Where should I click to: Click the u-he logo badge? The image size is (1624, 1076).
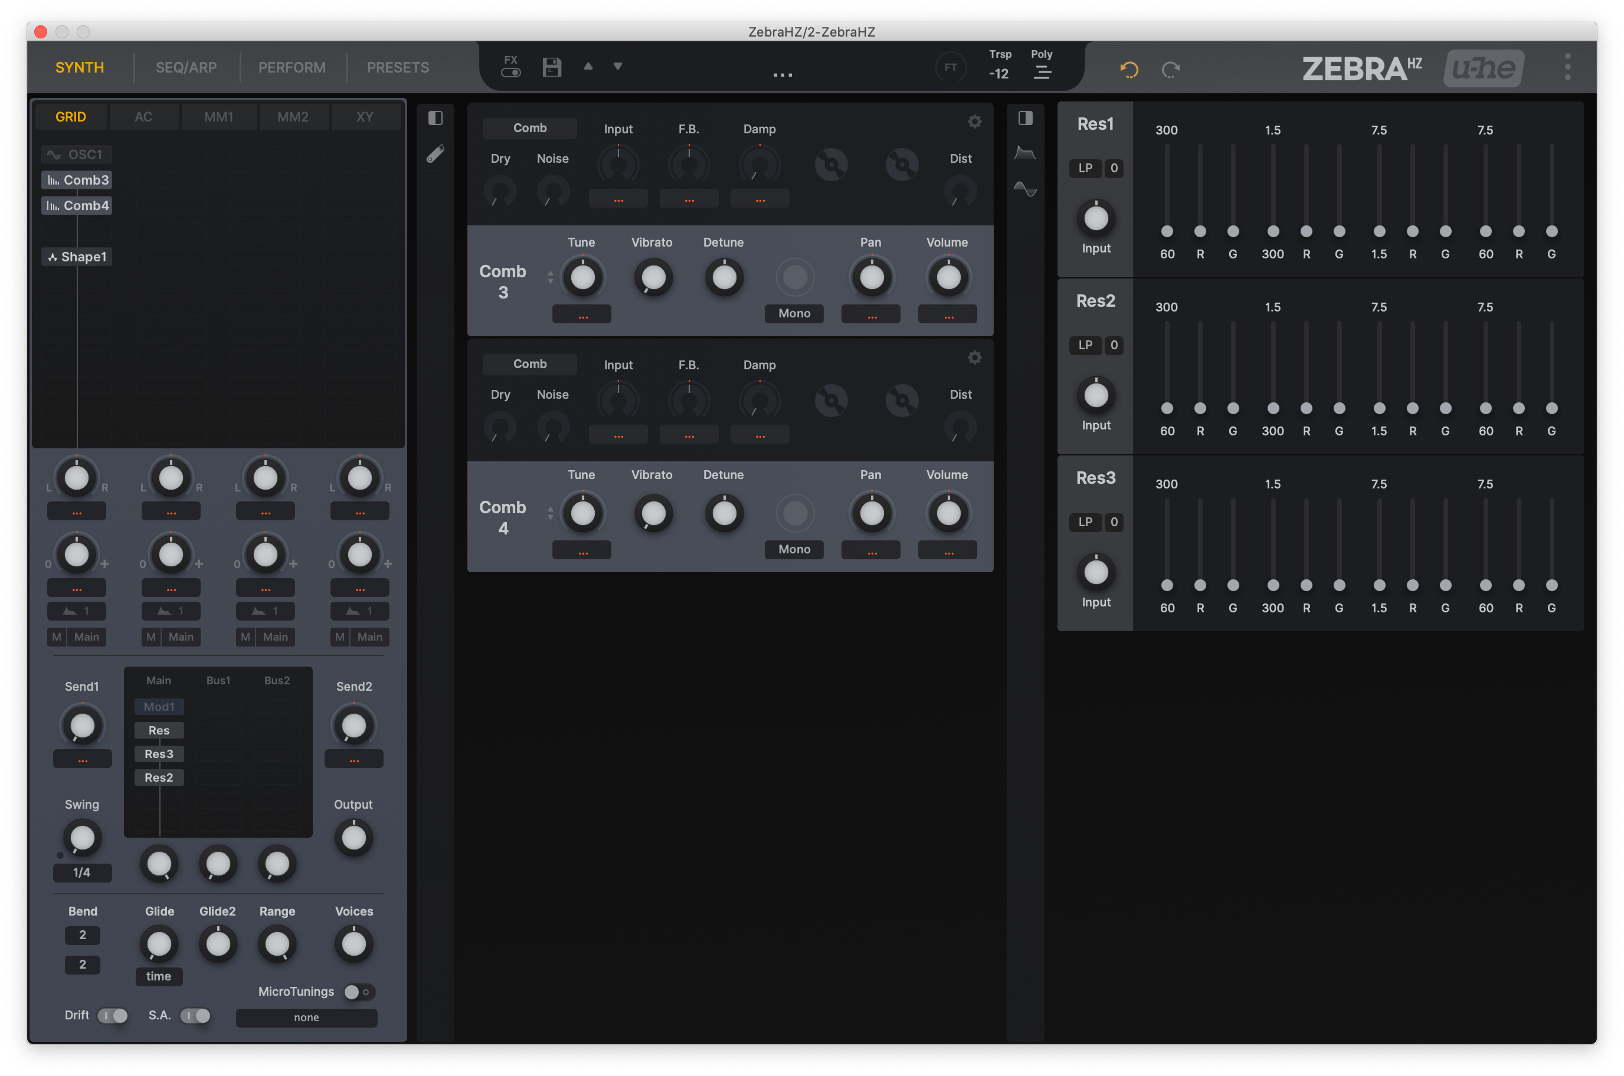pyautogui.click(x=1484, y=68)
